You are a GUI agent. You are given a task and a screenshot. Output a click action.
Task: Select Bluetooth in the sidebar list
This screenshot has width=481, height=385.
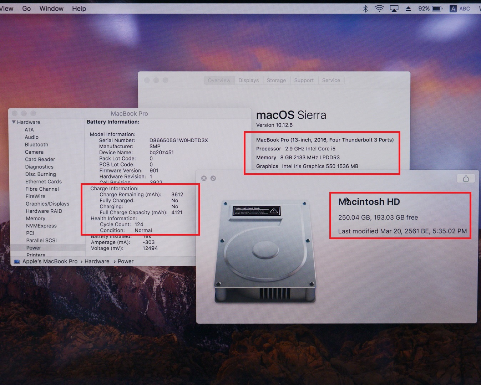pyautogui.click(x=36, y=145)
